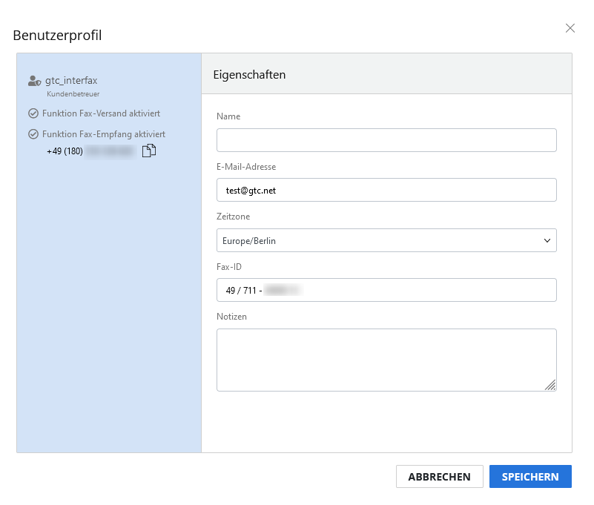Select the gtc_interfax username text
This screenshot has height=505, width=594.
(x=71, y=81)
